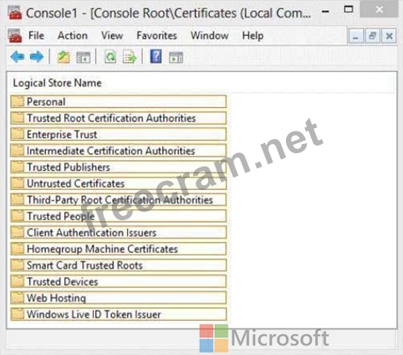
Task: Click the Back arrow in toolbar
Action: pos(18,57)
